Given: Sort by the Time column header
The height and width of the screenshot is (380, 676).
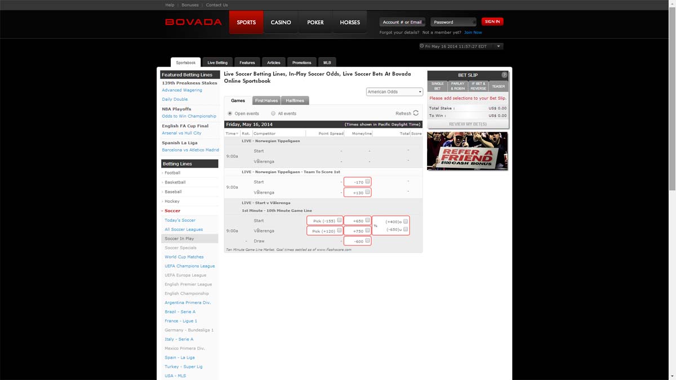Looking at the screenshot, I should (x=231, y=133).
